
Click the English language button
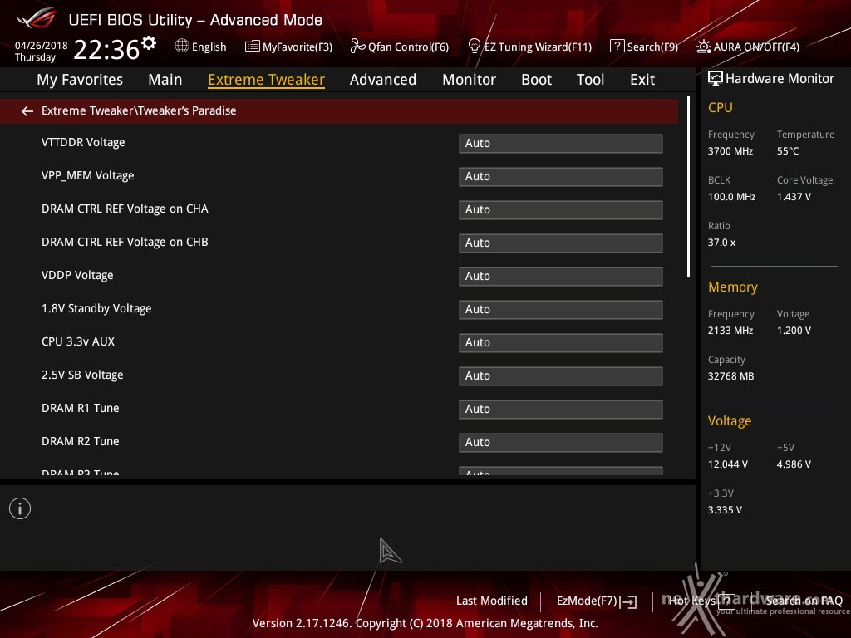[x=209, y=47]
